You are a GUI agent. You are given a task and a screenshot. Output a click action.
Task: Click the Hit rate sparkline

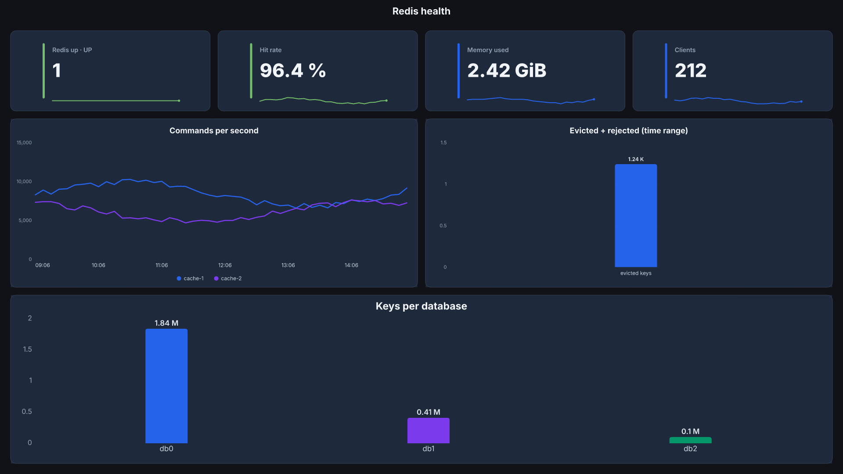click(x=323, y=101)
